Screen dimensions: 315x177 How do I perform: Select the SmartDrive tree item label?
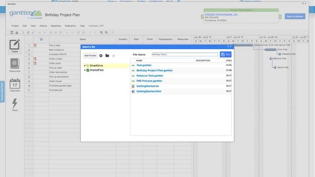tap(96, 65)
